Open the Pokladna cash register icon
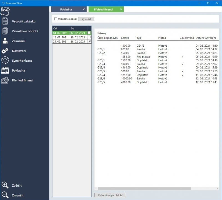Viewport: 222px width, 200px height. (x=5, y=70)
